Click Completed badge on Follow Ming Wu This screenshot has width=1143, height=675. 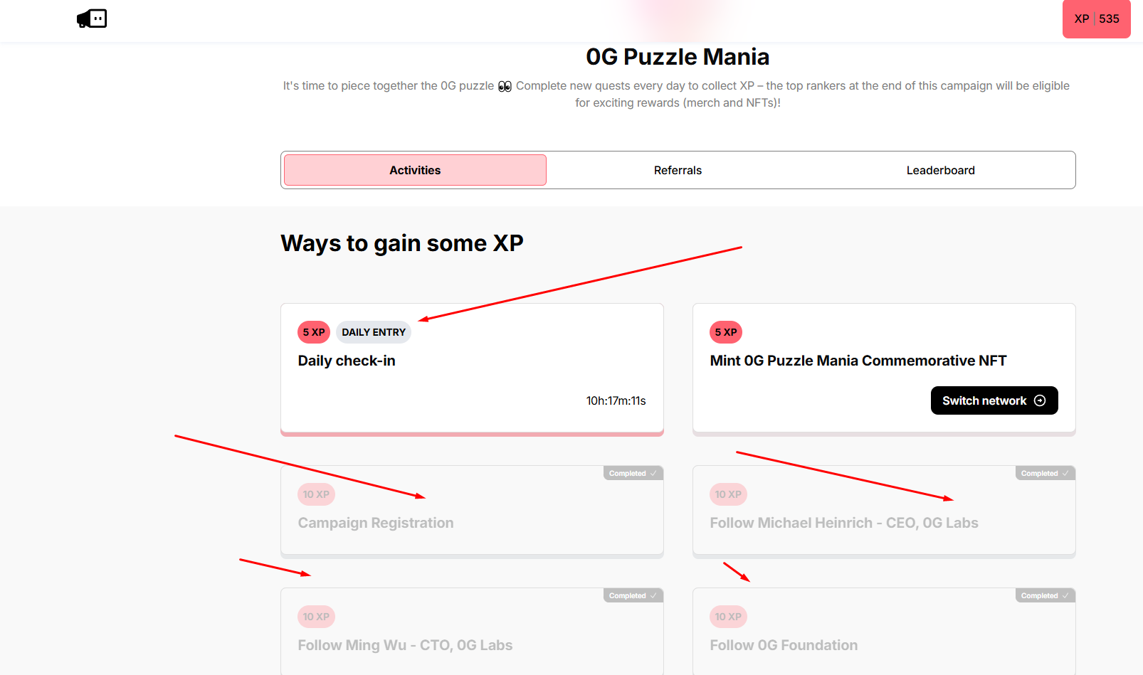pos(633,595)
